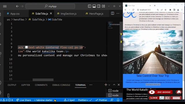Click the white color swatch before text-white

tap(26, 47)
